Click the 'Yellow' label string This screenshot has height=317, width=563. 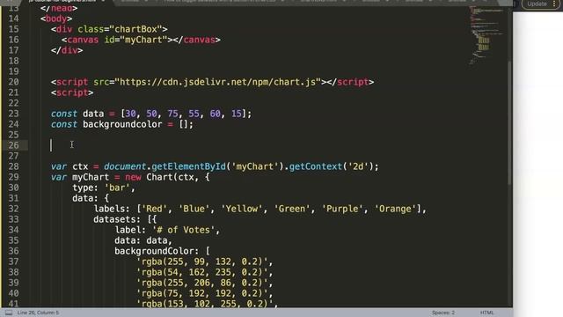tap(242, 209)
